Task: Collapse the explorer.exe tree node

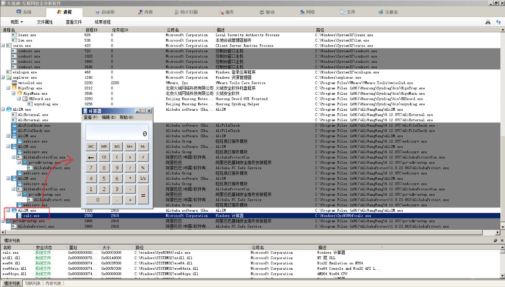Action: (3, 77)
